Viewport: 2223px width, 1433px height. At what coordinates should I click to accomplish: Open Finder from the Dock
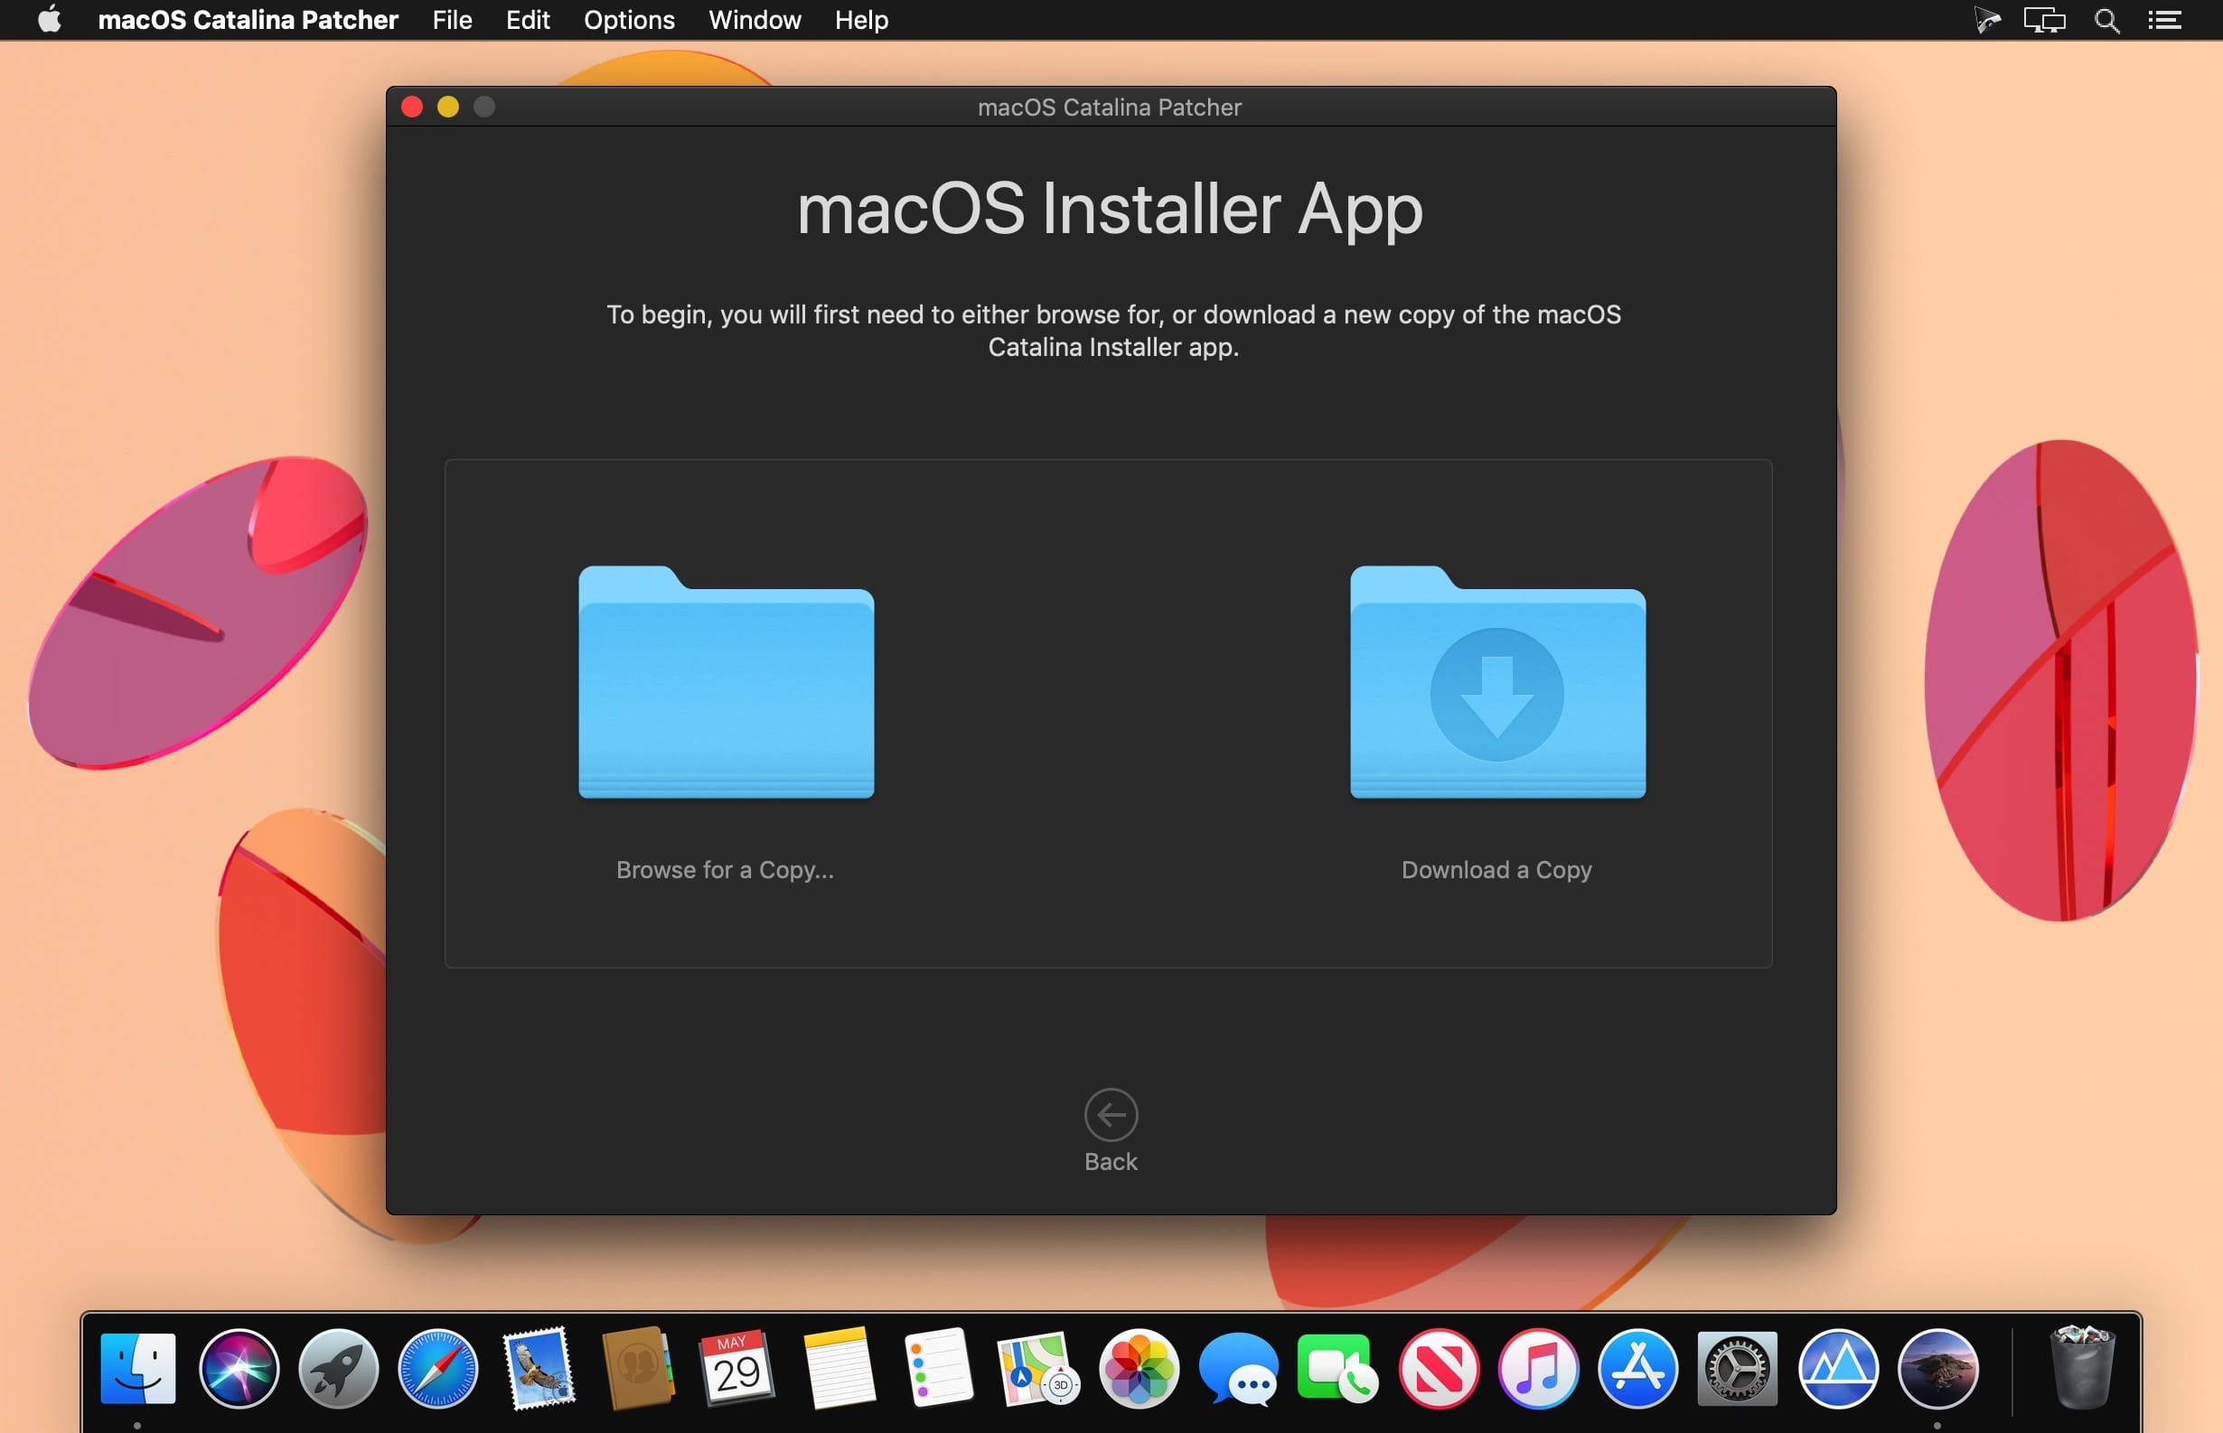pos(137,1368)
